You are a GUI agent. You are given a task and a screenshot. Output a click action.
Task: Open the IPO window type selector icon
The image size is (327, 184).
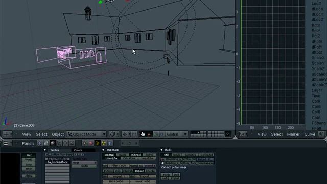(243, 134)
